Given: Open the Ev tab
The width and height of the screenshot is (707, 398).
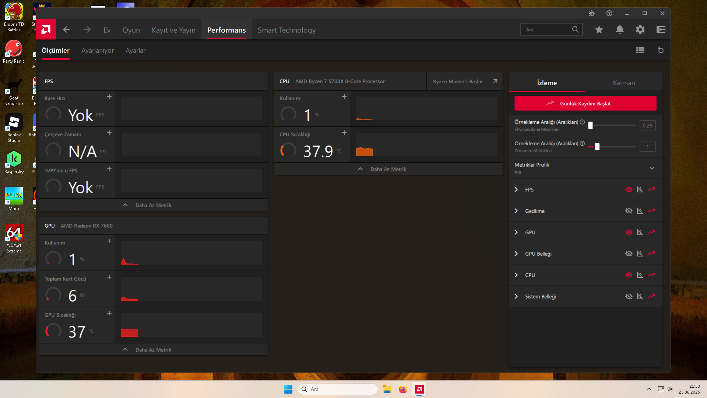Looking at the screenshot, I should tap(107, 30).
